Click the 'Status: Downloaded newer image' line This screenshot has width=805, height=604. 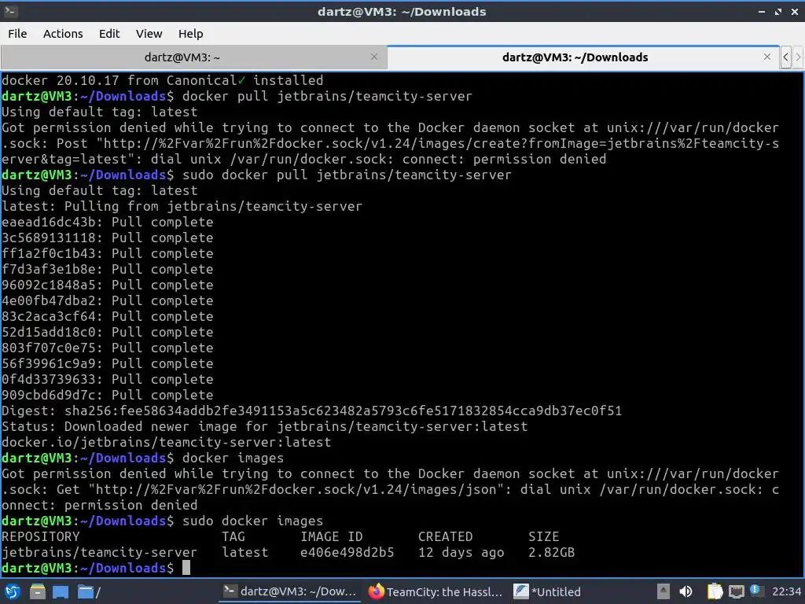coord(264,426)
